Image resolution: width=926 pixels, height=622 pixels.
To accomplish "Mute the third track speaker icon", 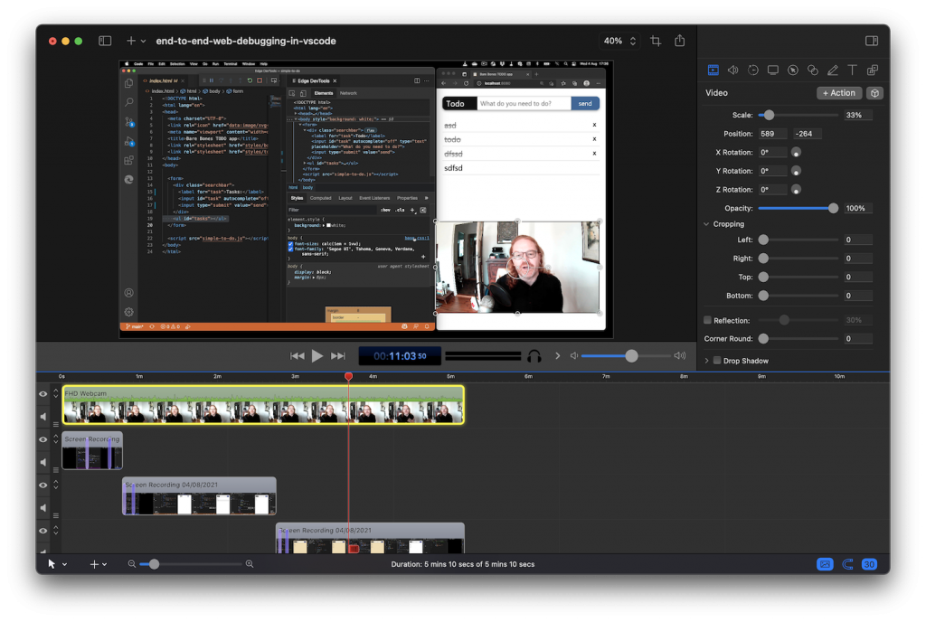I will click(x=43, y=507).
